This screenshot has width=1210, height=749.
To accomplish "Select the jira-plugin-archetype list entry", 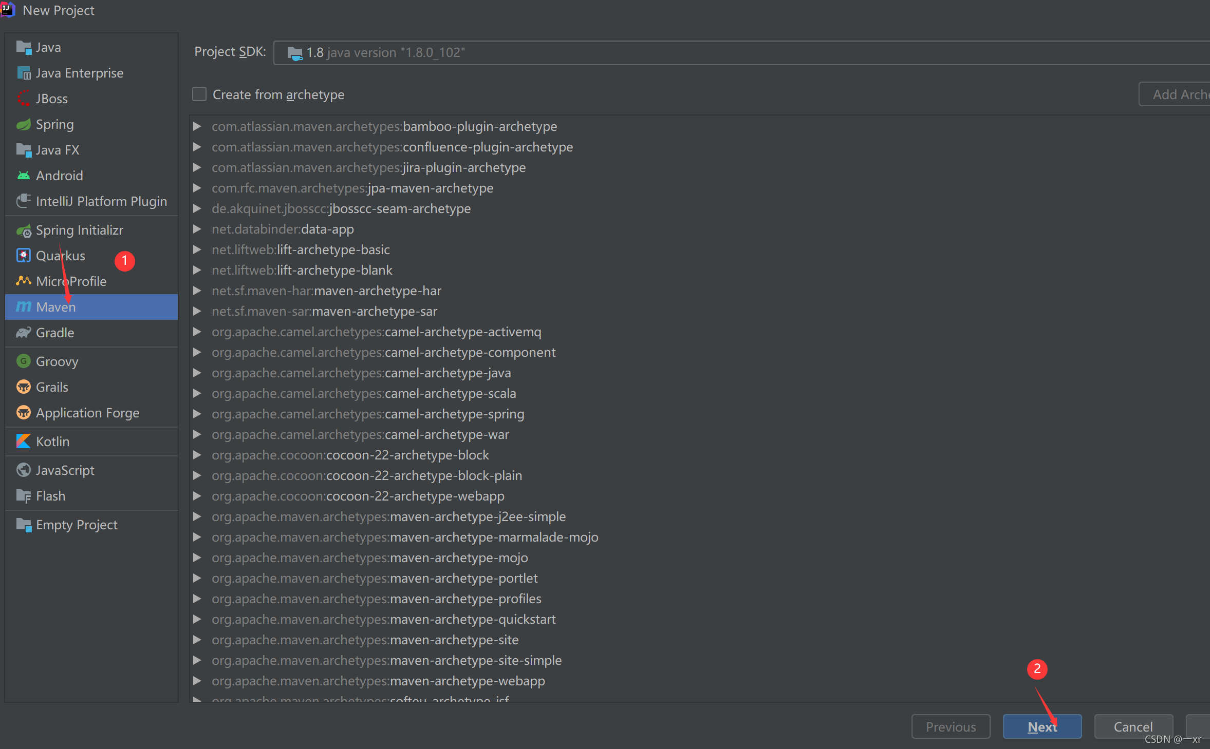I will point(368,168).
